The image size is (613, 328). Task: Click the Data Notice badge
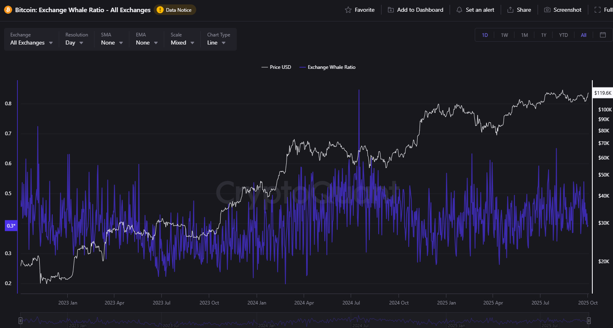coord(175,10)
